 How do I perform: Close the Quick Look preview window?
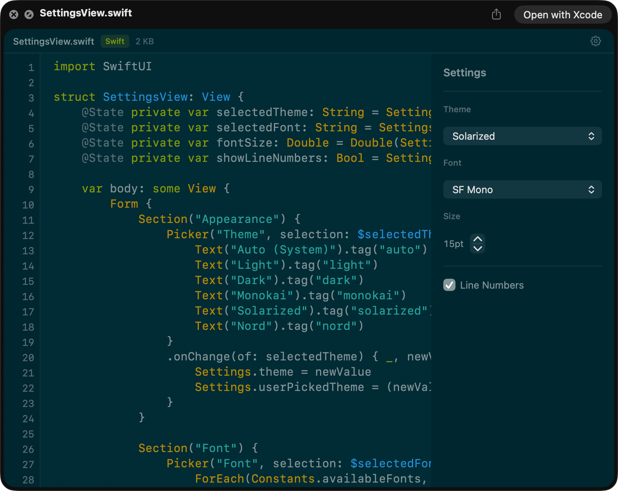14,15
